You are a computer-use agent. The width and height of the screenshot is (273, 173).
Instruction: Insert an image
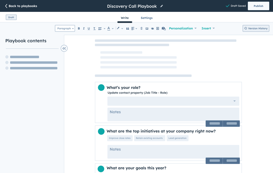click(147, 29)
